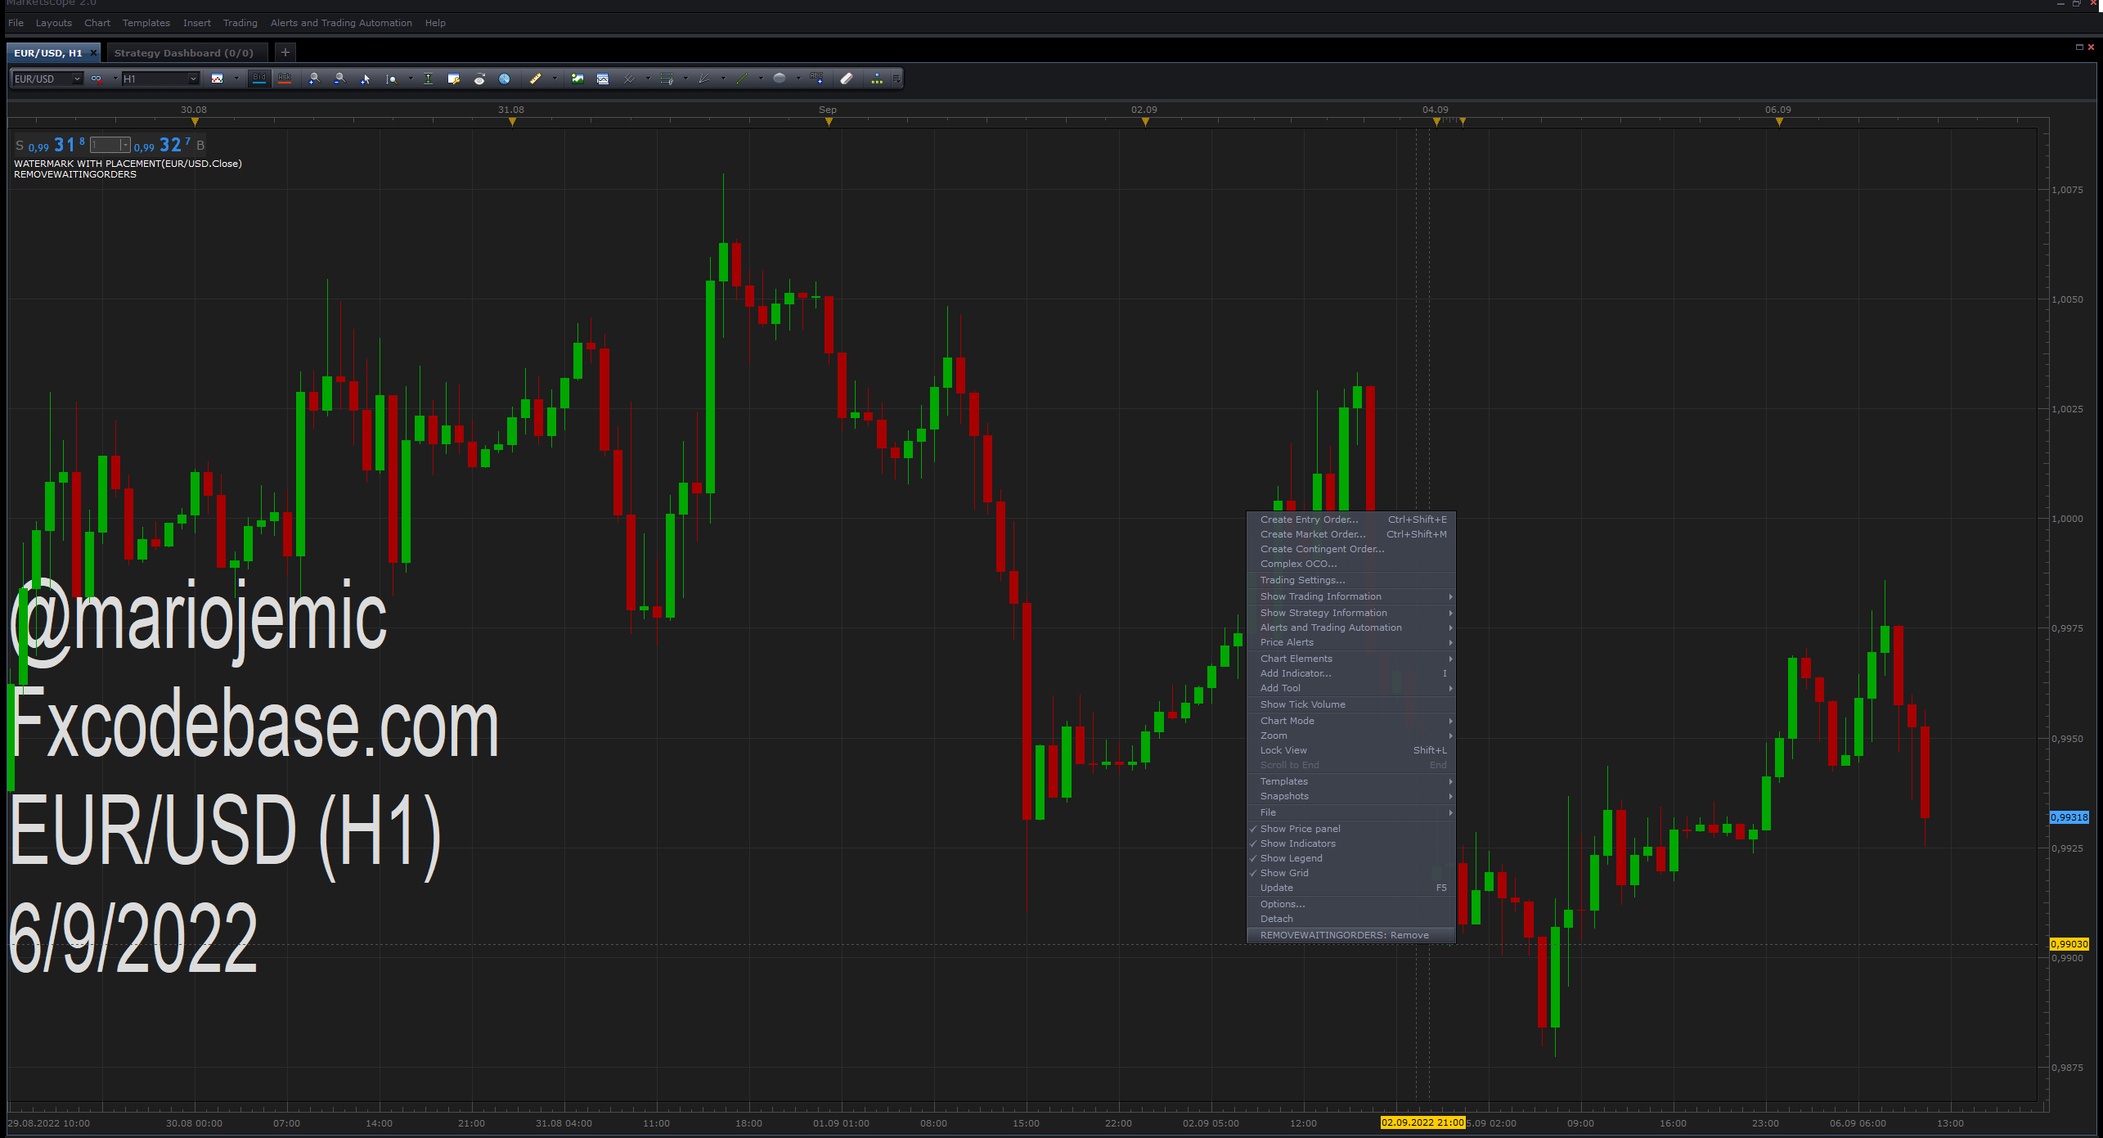The height and width of the screenshot is (1138, 2103).
Task: Select the eraser tool
Action: 847,79
